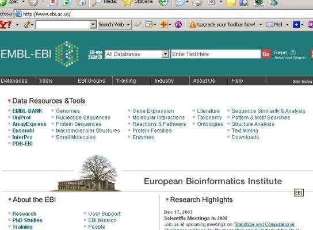Click the browser Stop button
The width and height of the screenshot is (313, 230).
click(x=53, y=2)
